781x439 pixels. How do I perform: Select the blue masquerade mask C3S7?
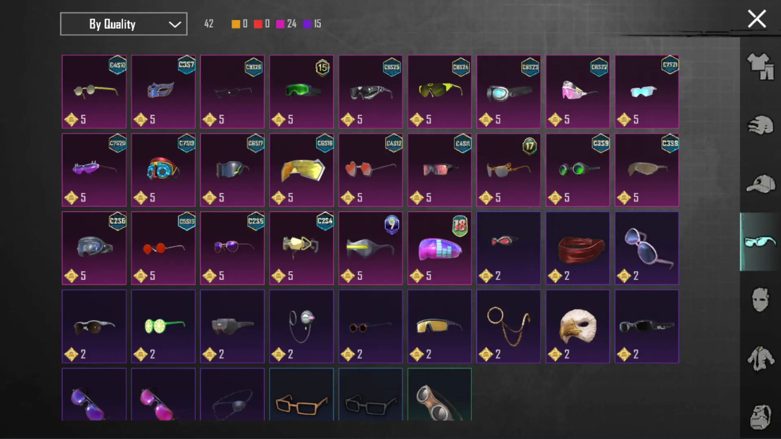(x=163, y=91)
